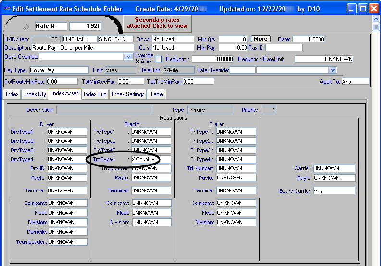The width and height of the screenshot is (381, 266).
Task: Click the Board Carrier field
Action: point(334,190)
